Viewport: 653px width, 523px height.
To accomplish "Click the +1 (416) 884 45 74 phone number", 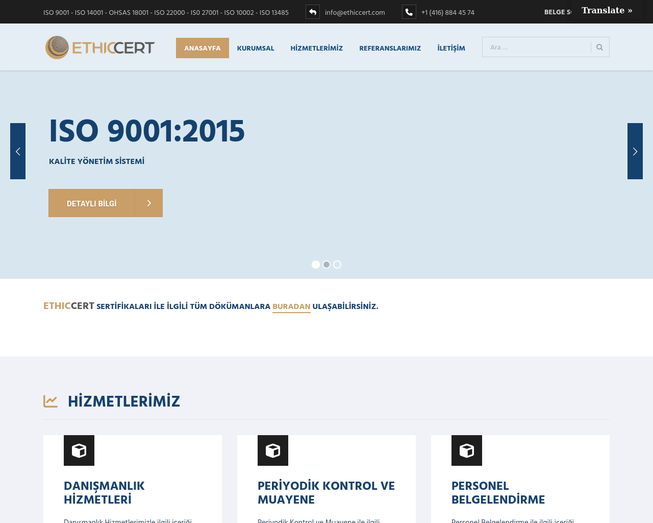I will tap(448, 12).
